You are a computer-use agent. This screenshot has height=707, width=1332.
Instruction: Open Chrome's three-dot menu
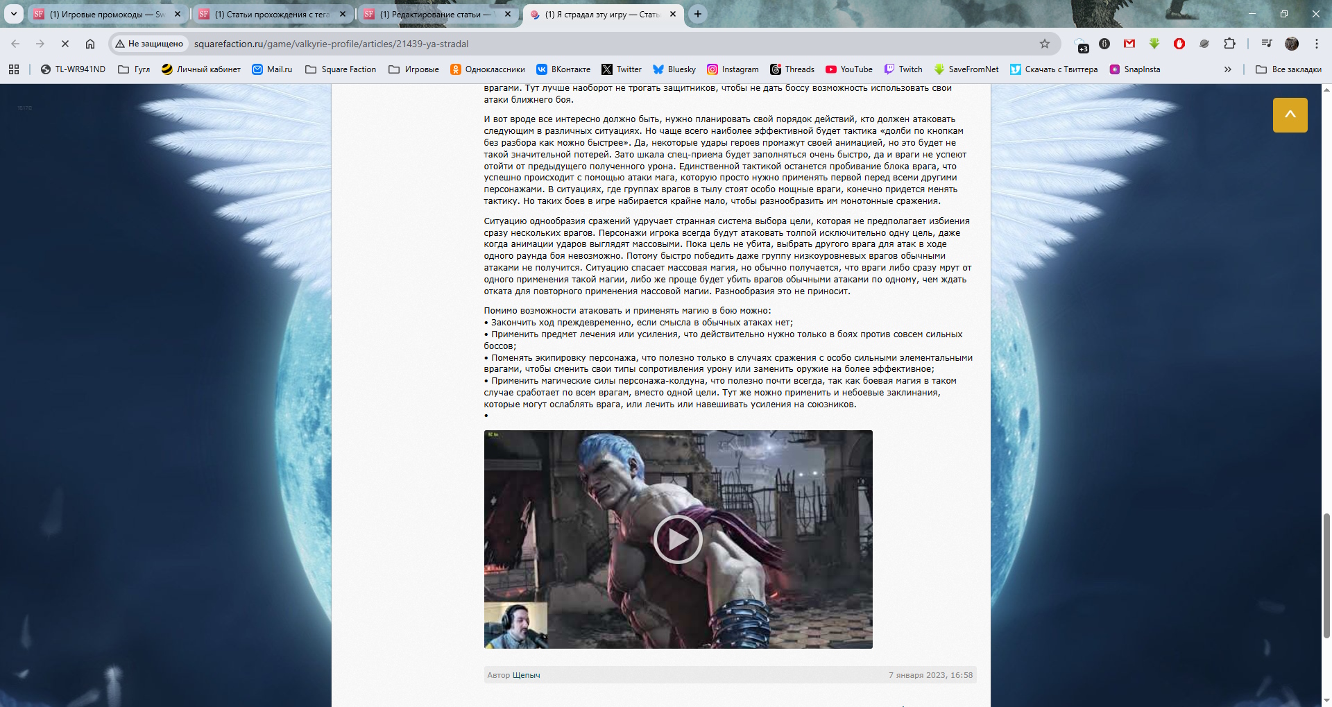click(1316, 44)
